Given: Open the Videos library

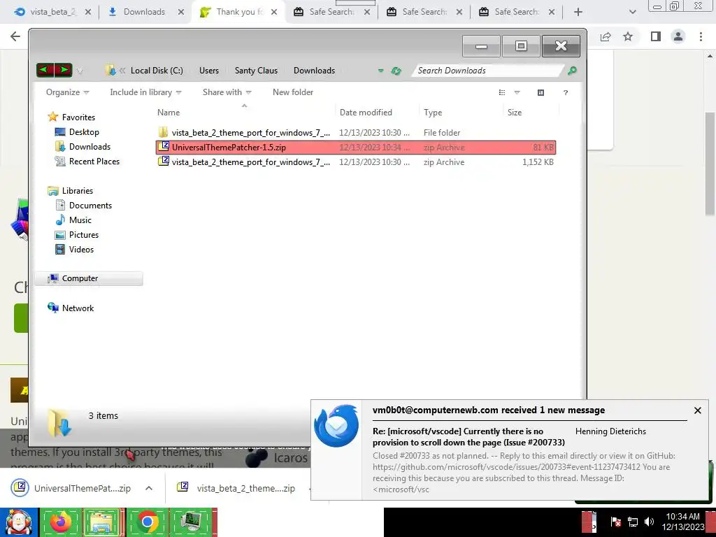Looking at the screenshot, I should (81, 250).
